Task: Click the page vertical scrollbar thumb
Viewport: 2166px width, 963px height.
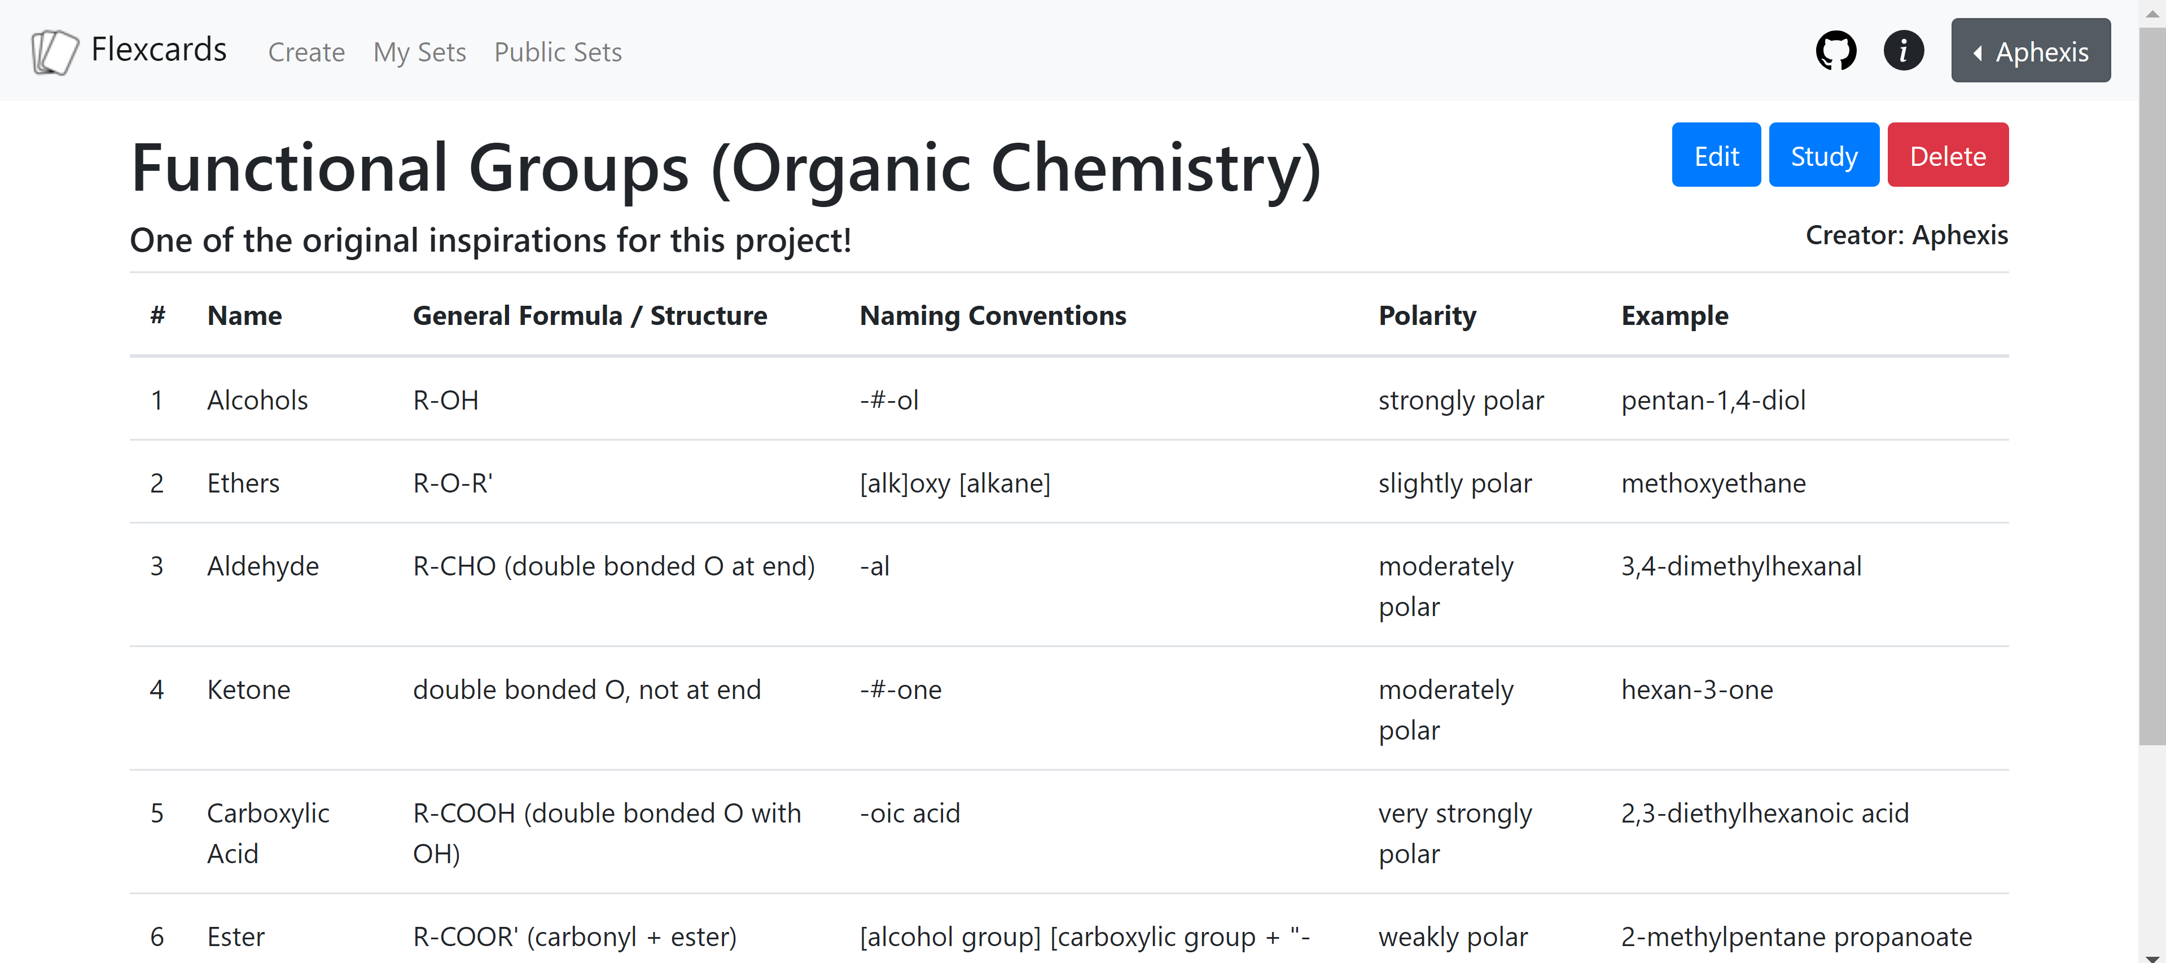Action: 2152,378
